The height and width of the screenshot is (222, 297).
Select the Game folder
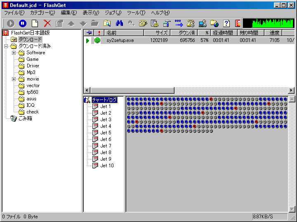pyautogui.click(x=33, y=59)
